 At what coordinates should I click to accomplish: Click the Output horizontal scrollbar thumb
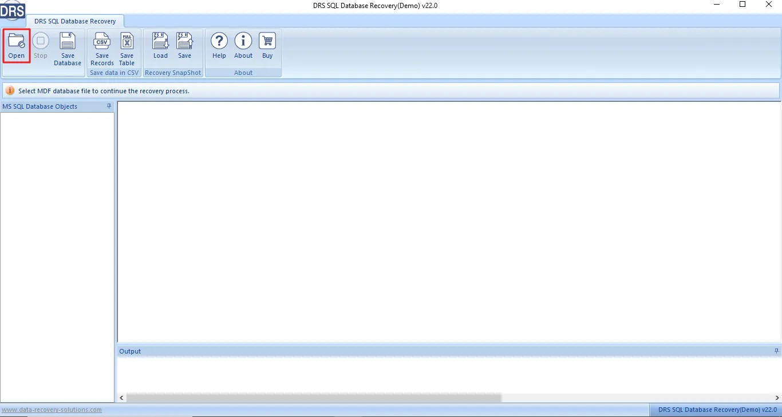[314, 398]
